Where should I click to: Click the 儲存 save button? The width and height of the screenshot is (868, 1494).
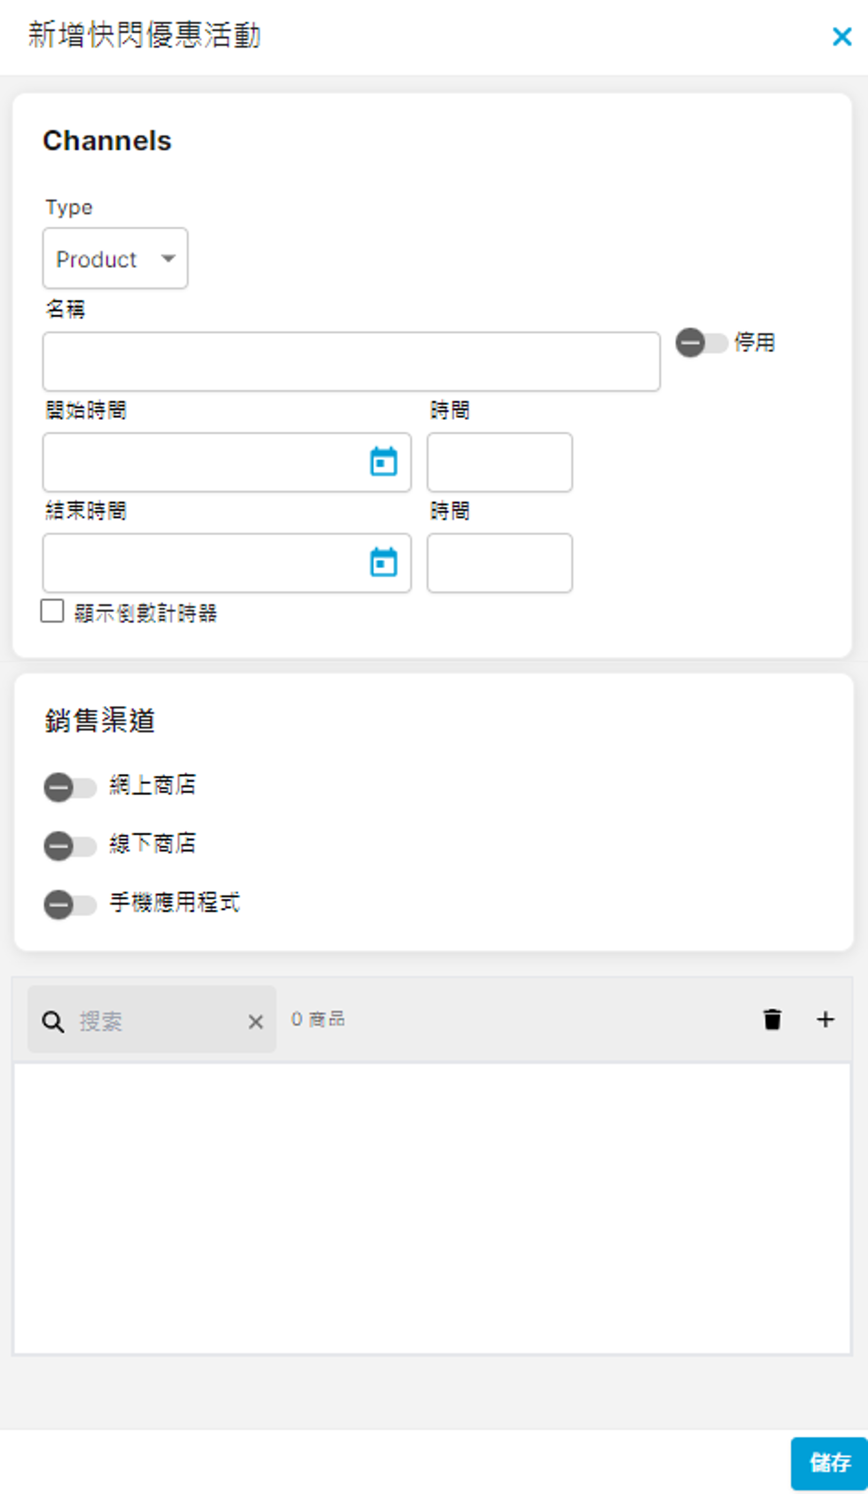[x=829, y=1463]
